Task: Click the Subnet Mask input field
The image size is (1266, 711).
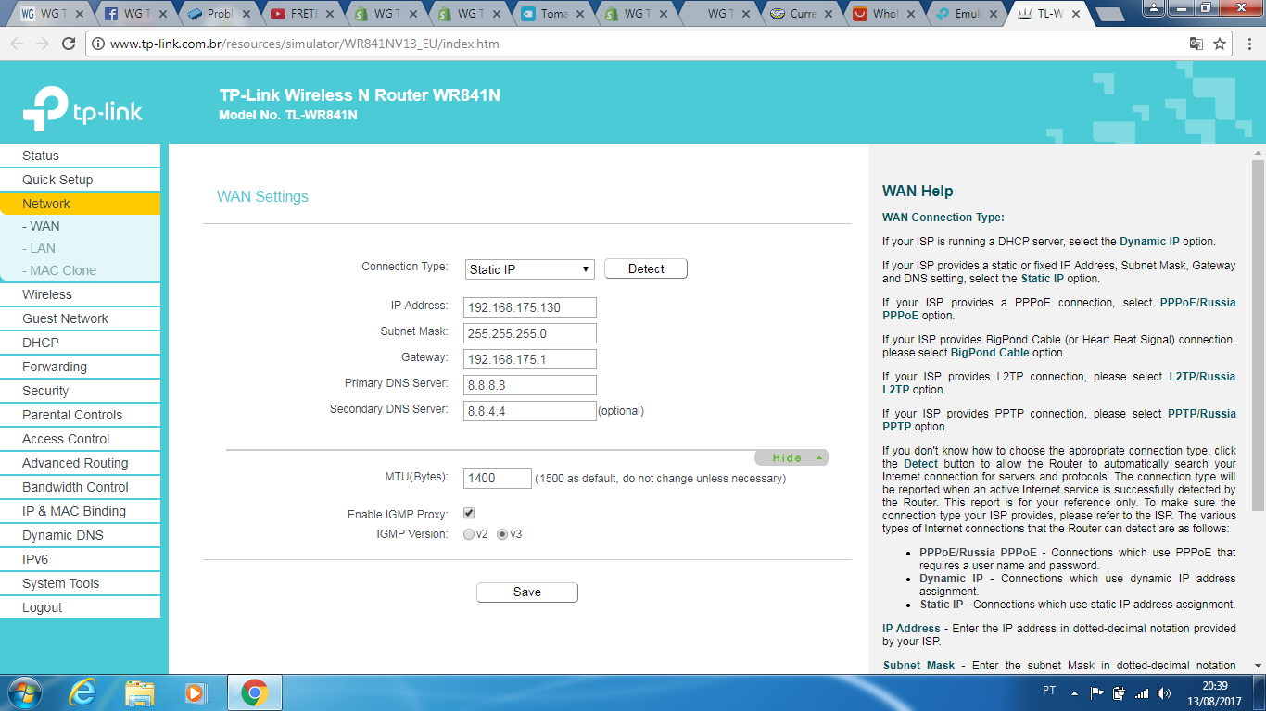Action: [x=530, y=333]
